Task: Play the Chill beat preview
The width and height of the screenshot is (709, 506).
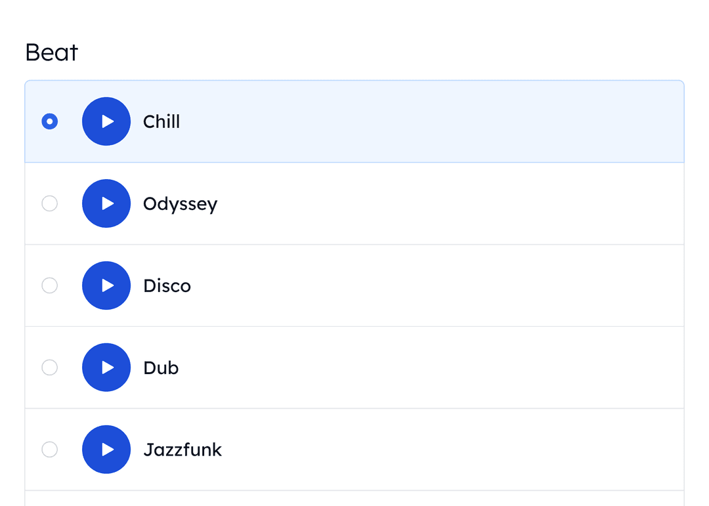Action: 106,121
